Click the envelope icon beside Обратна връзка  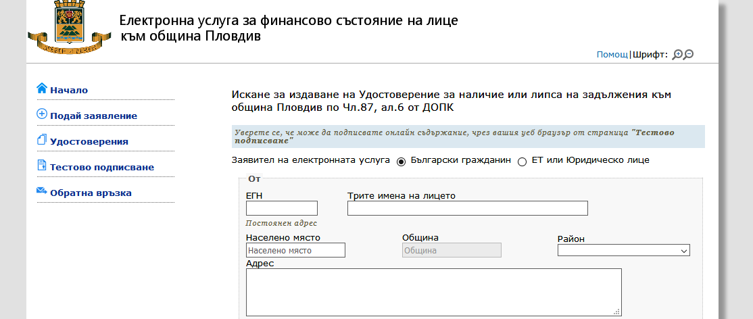(x=42, y=191)
